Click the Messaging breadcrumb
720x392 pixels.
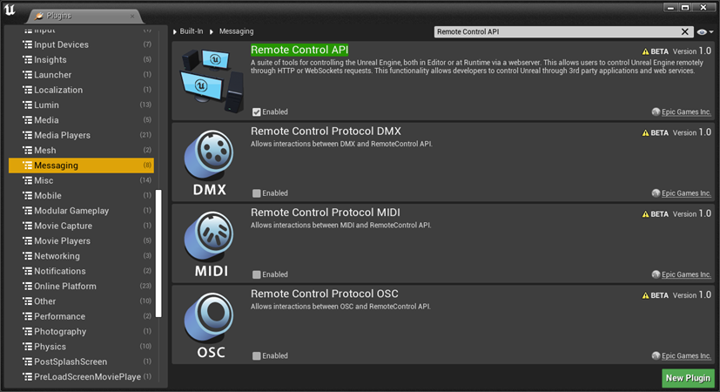[236, 31]
